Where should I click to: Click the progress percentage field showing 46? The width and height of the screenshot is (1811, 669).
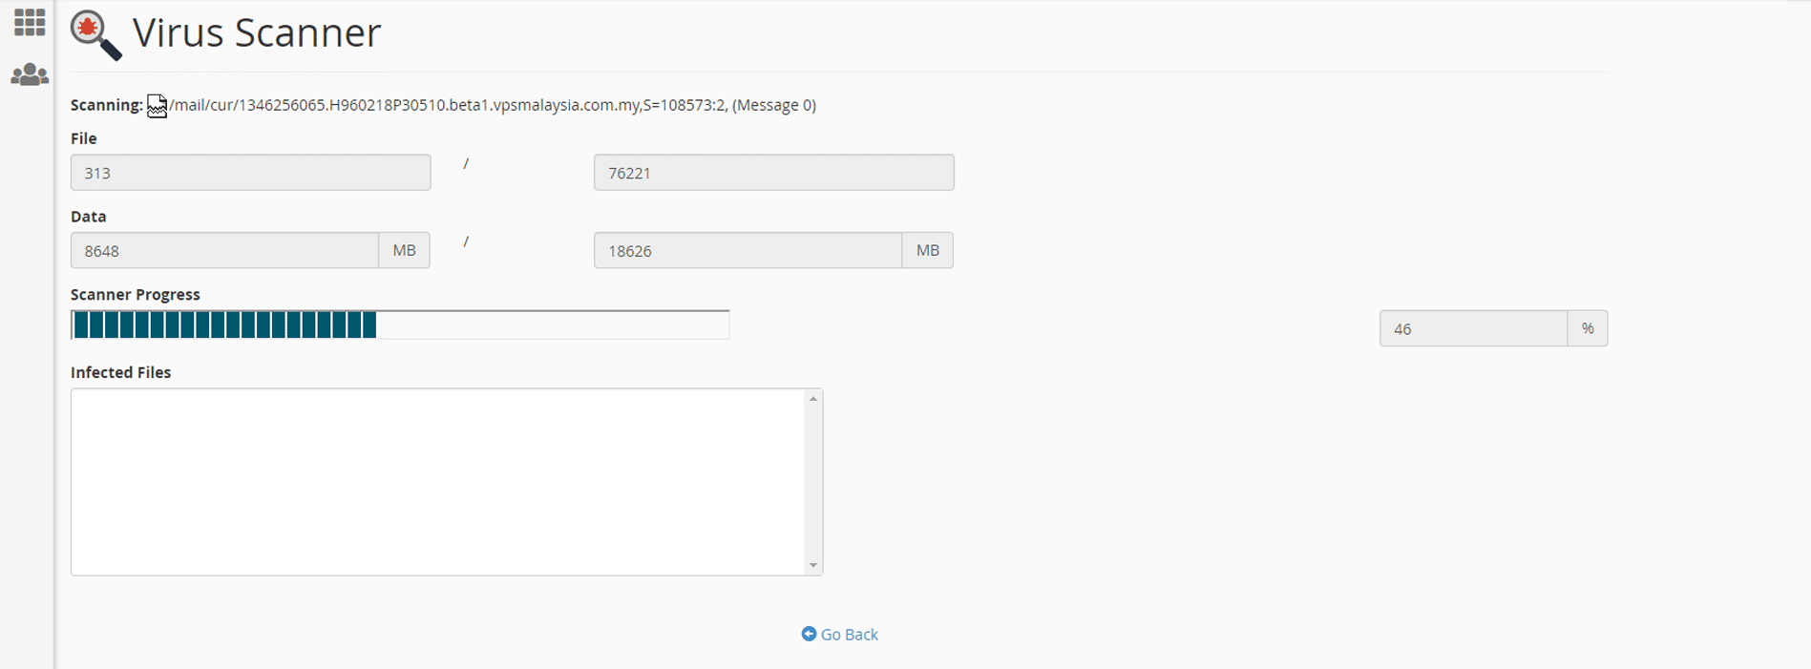pos(1472,329)
